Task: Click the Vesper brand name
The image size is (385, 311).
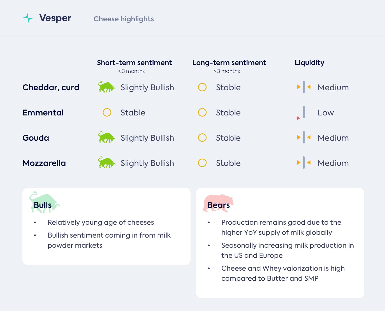Action: [55, 18]
